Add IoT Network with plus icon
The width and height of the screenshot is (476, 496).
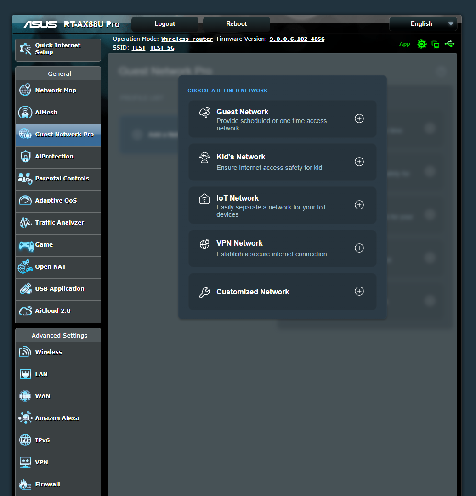click(x=359, y=205)
